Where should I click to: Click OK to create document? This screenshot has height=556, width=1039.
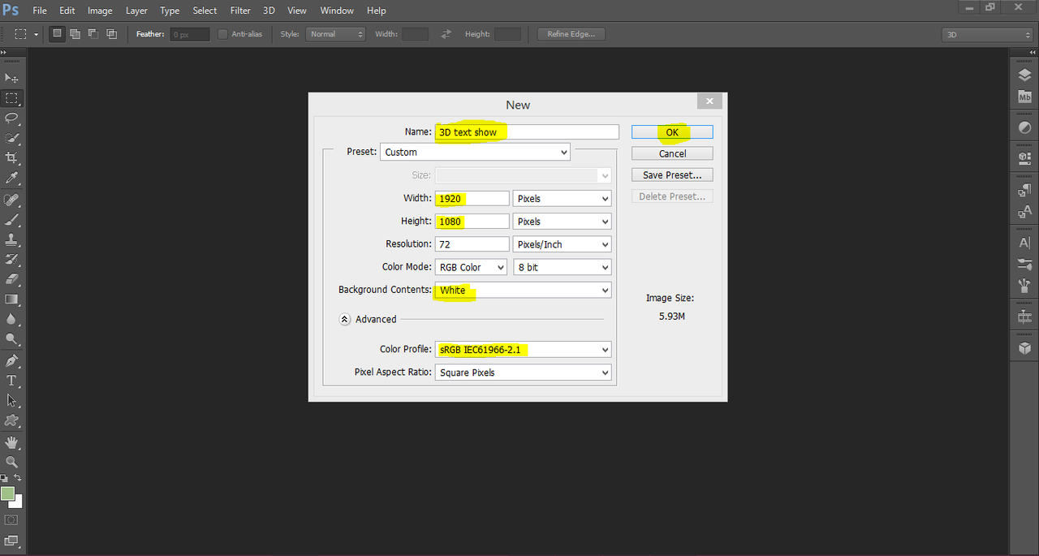click(672, 132)
